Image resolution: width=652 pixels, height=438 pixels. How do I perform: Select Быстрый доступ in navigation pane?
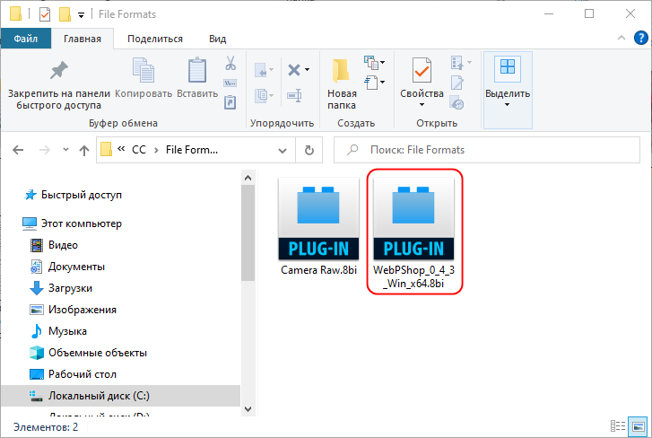pyautogui.click(x=82, y=195)
